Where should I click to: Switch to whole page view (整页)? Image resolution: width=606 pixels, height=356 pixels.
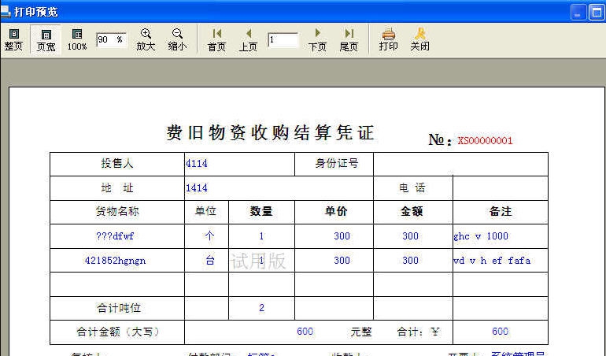13,39
